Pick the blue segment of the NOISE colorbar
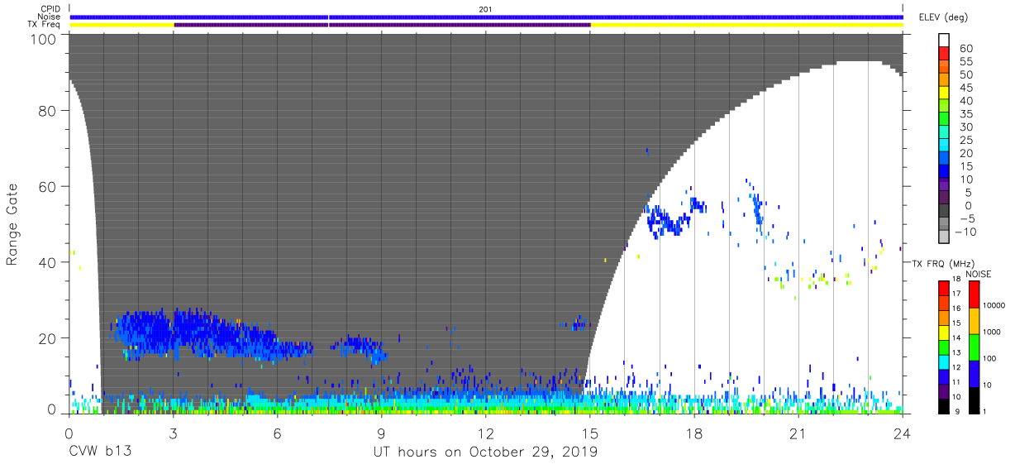1015x469 pixels. 974,373
